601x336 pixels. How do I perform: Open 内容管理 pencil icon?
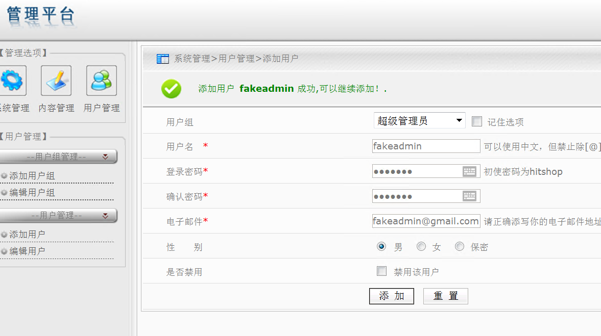tap(56, 81)
